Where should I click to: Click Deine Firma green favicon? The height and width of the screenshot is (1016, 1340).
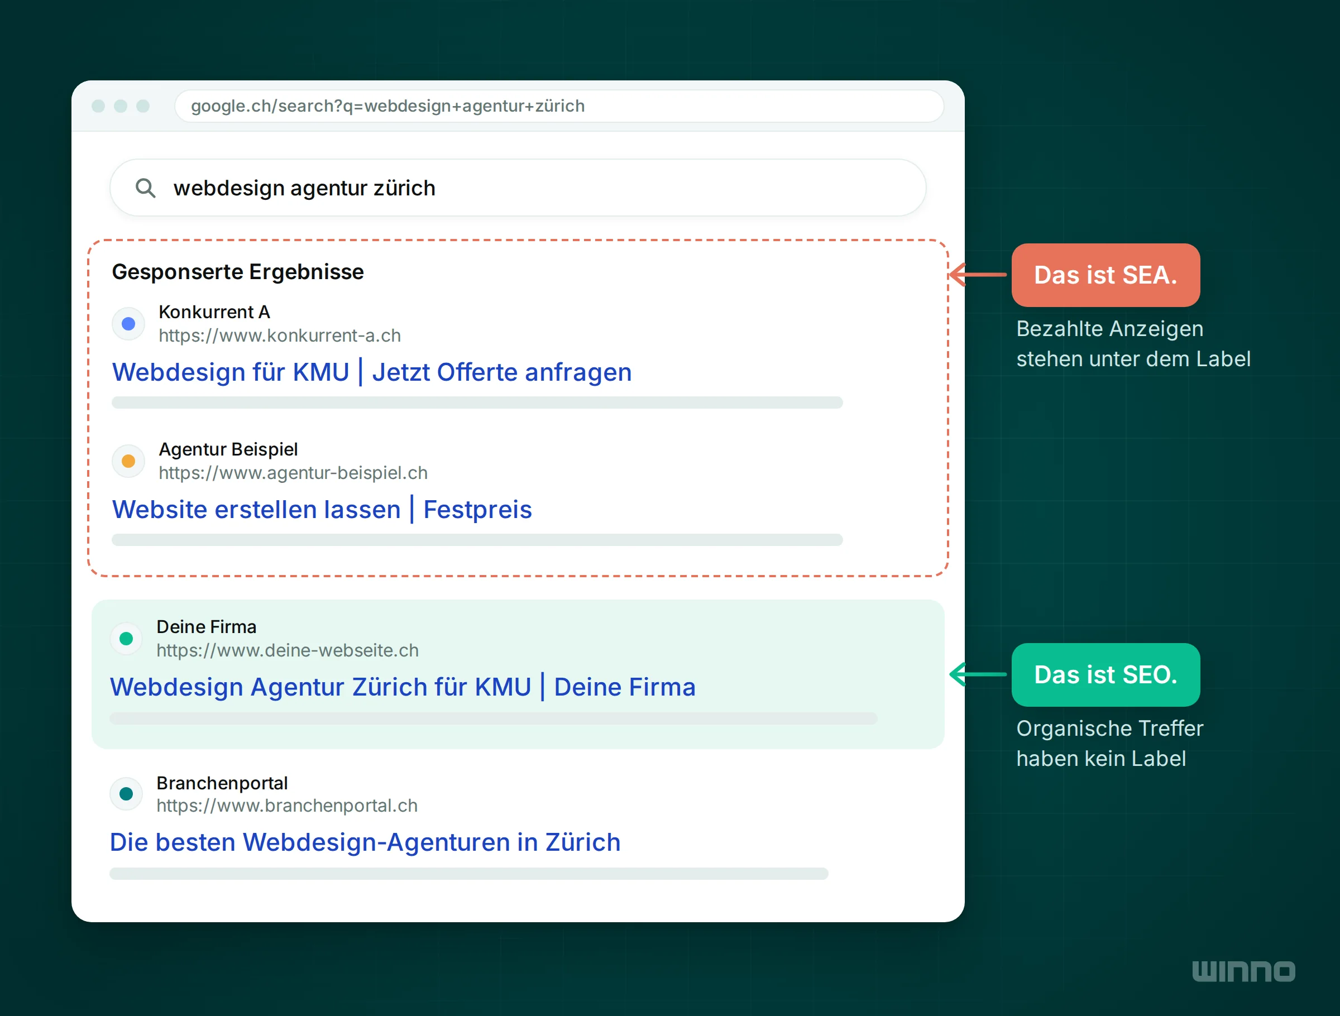click(x=127, y=638)
